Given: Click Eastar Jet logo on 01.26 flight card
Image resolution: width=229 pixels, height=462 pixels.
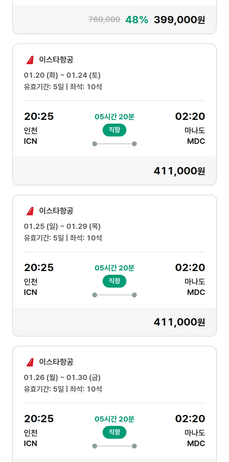Looking at the screenshot, I should click(30, 362).
